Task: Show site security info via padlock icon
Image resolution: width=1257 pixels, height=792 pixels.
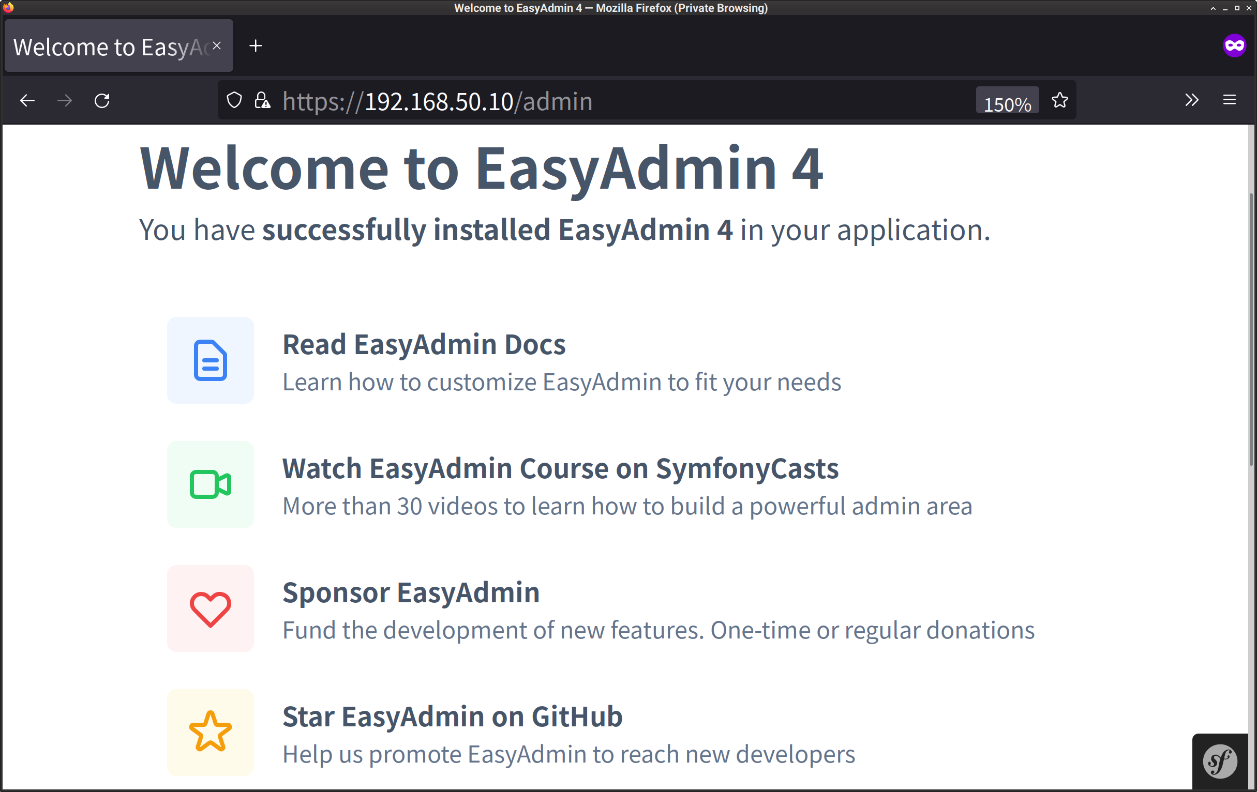Action: pyautogui.click(x=262, y=100)
